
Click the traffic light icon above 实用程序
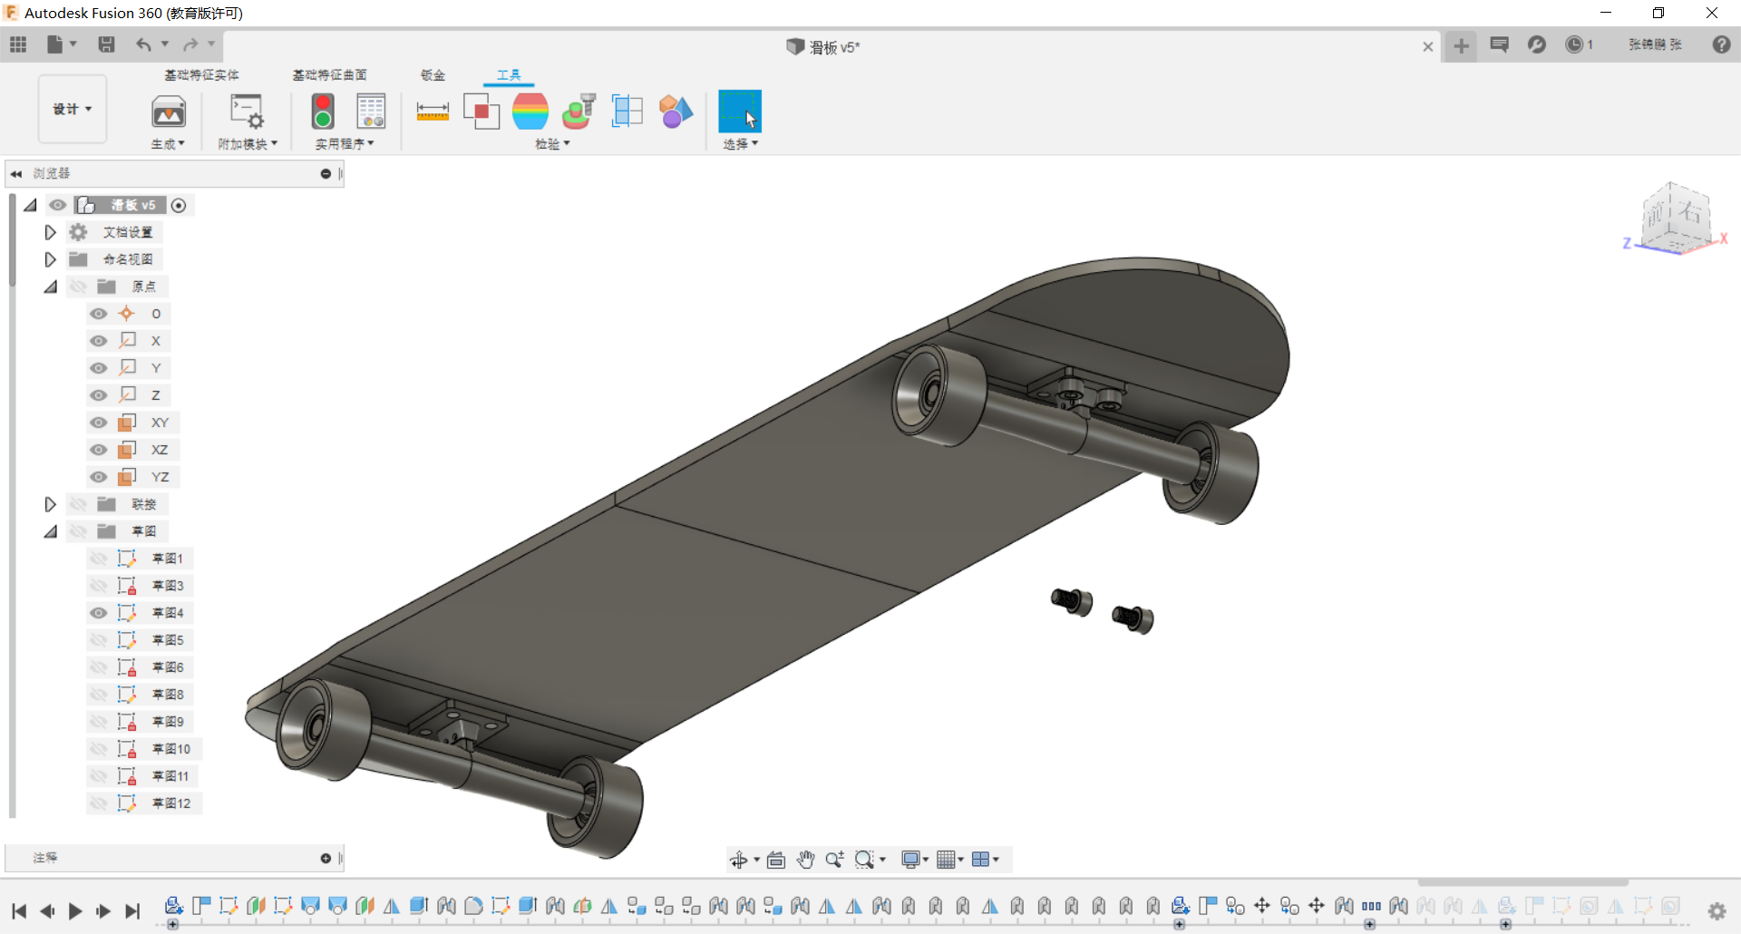323,112
